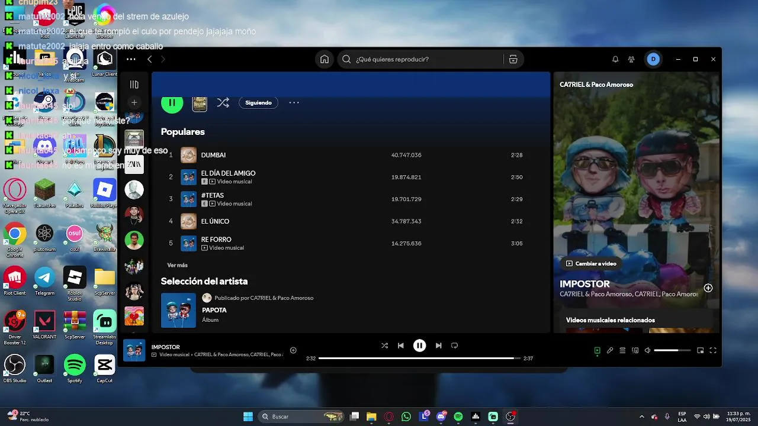Toggle artist shuffle next to Siguiendo

point(223,103)
